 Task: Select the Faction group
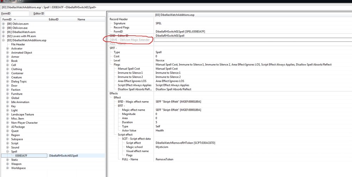pos(16,90)
